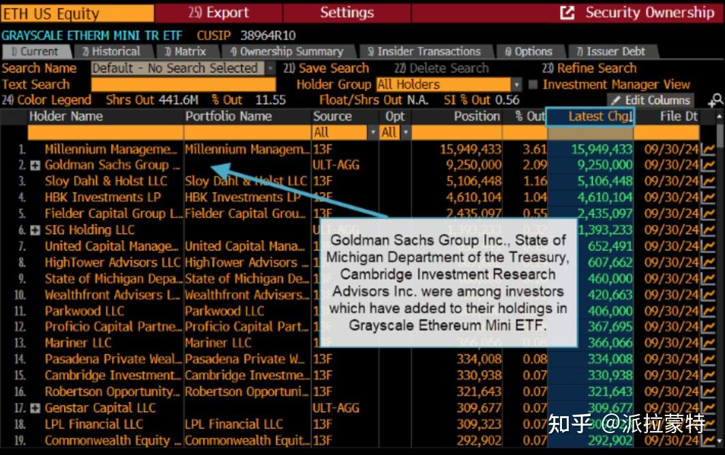Image resolution: width=725 pixels, height=455 pixels.
Task: Open chart icon for Millennium Management row
Action: (x=709, y=149)
